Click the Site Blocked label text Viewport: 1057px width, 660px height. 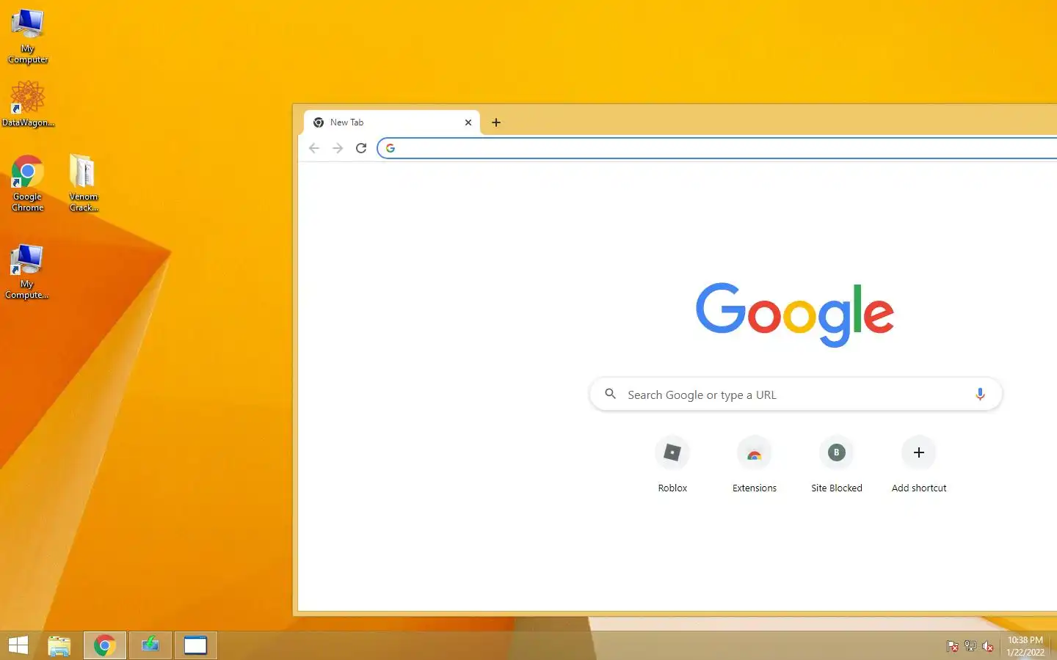click(x=837, y=488)
